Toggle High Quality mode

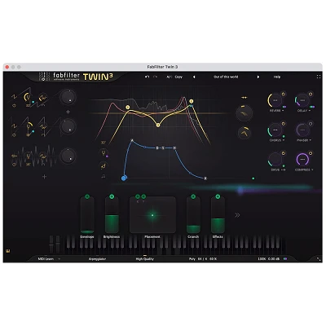[x=145, y=259]
